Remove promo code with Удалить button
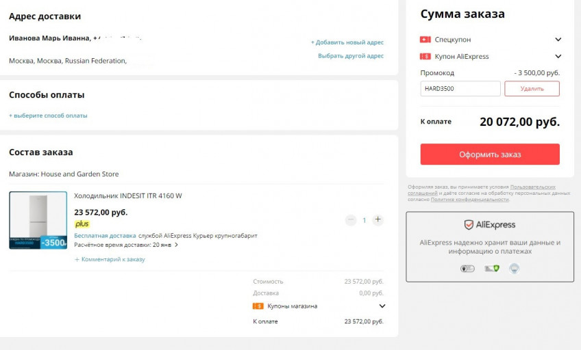Image resolution: width=581 pixels, height=350 pixels. [x=532, y=89]
